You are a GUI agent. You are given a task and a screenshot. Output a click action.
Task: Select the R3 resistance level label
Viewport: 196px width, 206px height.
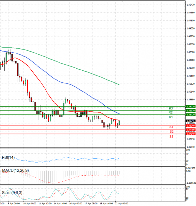click(171, 108)
